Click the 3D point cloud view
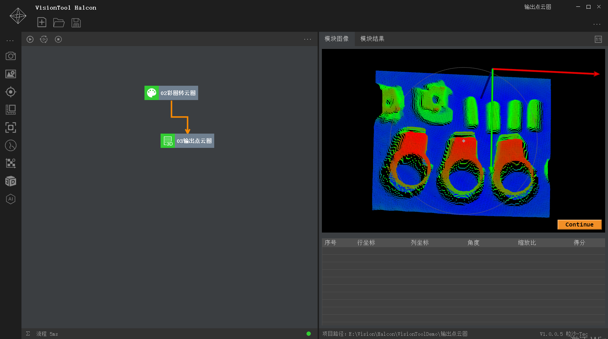 tap(463, 141)
